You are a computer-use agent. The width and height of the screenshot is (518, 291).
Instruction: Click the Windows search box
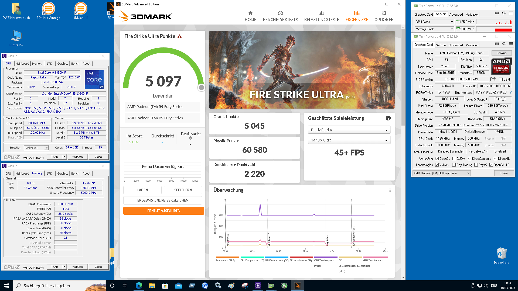click(59, 286)
